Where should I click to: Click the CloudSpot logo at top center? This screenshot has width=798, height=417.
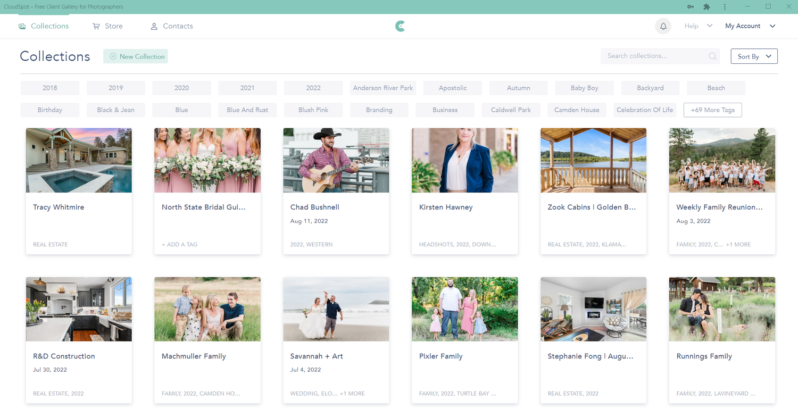tap(400, 26)
